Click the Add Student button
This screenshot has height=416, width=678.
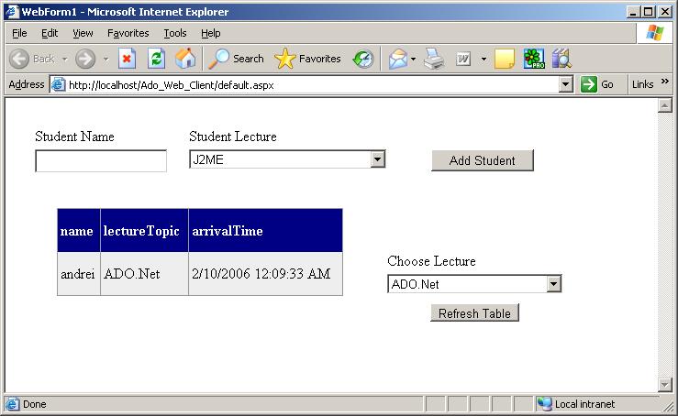[x=483, y=160]
